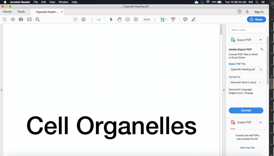The width and height of the screenshot is (274, 156).
Task: Switch to the Home tab
Action: pyautogui.click(x=7, y=12)
